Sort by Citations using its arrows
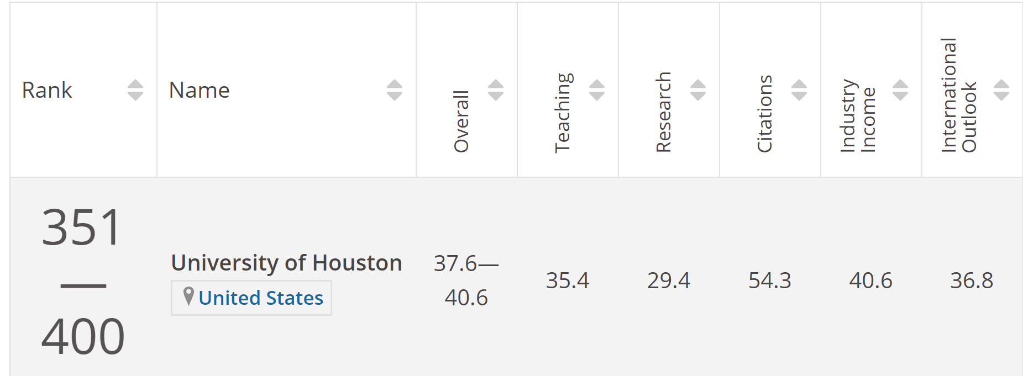Screen dimensions: 1023x376 pos(799,90)
